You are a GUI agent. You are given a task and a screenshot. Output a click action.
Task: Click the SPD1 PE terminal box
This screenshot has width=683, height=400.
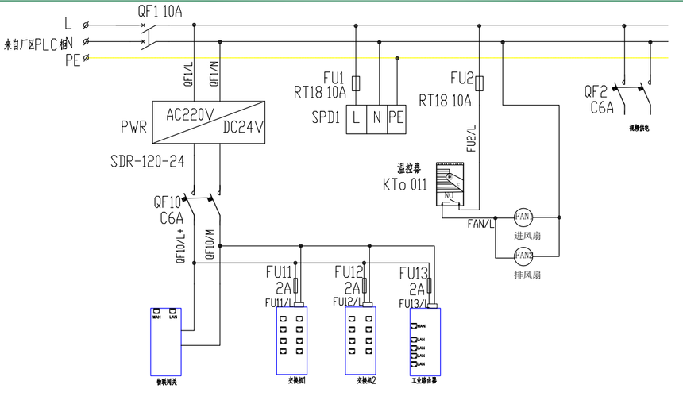396,119
